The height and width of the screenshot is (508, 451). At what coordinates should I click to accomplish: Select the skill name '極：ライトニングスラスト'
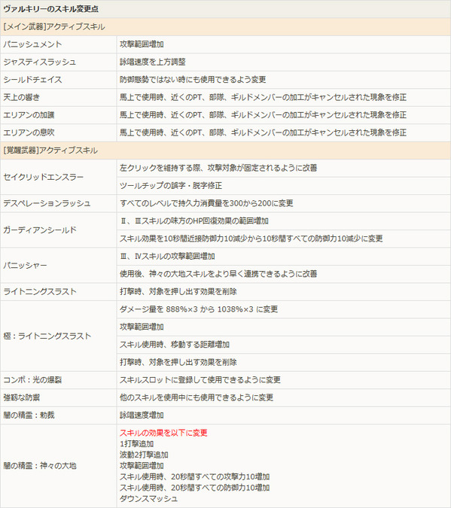pyautogui.click(x=47, y=336)
